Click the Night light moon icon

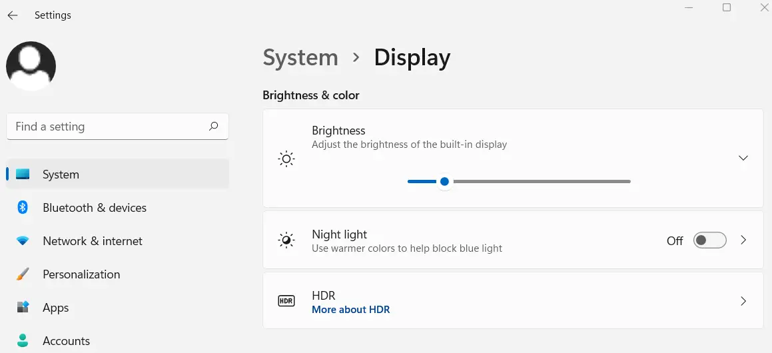[286, 240]
